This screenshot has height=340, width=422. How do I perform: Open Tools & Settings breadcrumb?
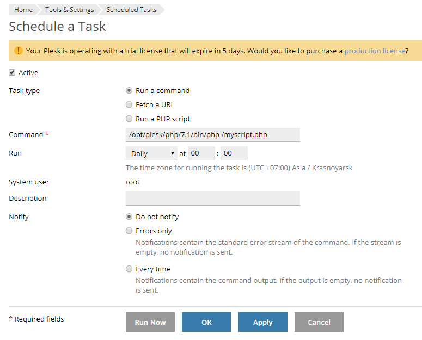pos(69,10)
